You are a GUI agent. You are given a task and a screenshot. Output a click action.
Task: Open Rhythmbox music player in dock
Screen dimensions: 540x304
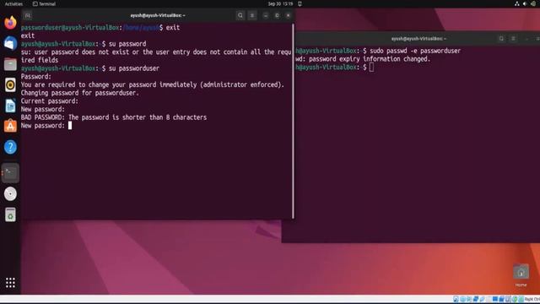[x=10, y=84]
